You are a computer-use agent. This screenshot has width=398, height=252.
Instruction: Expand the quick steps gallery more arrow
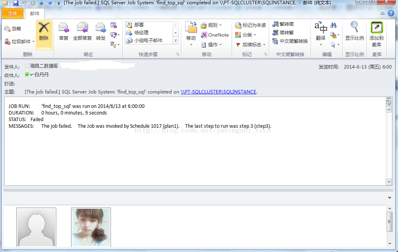(x=175, y=41)
